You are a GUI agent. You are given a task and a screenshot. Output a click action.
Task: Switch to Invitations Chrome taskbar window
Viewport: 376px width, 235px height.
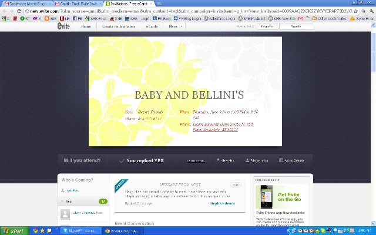[x=123, y=231]
